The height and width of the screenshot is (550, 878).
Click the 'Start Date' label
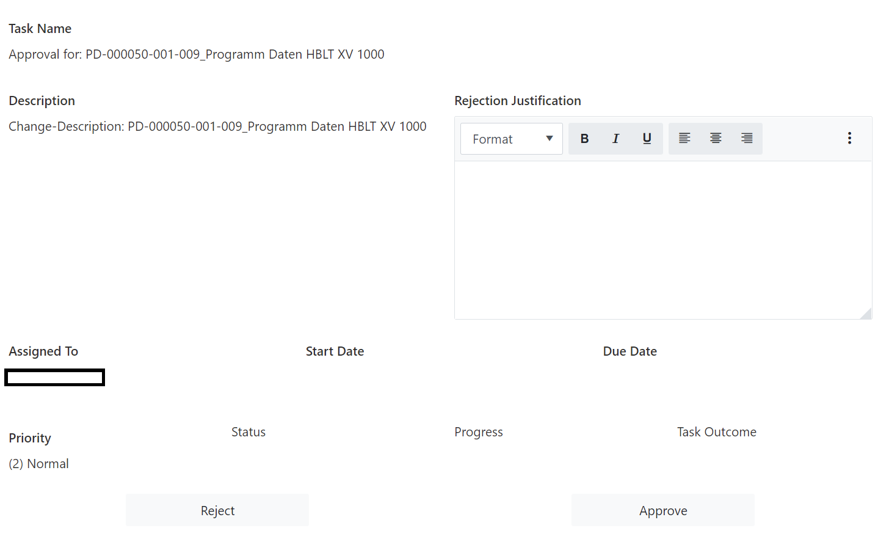pos(335,351)
